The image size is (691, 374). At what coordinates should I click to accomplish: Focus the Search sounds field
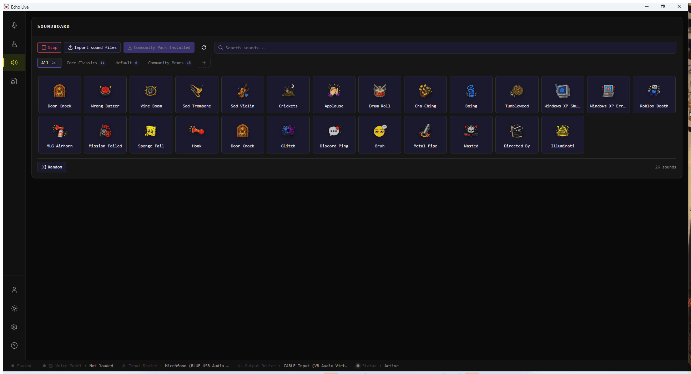(445, 48)
